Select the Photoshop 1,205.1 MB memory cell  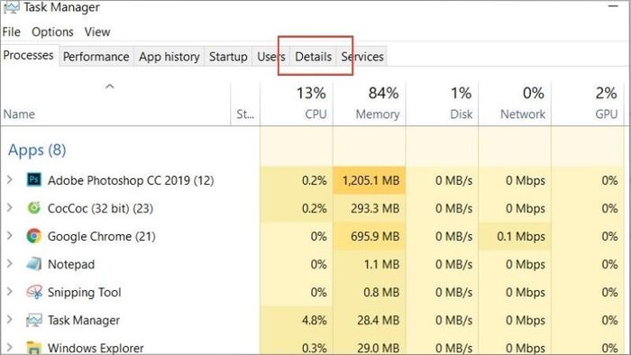pyautogui.click(x=370, y=180)
